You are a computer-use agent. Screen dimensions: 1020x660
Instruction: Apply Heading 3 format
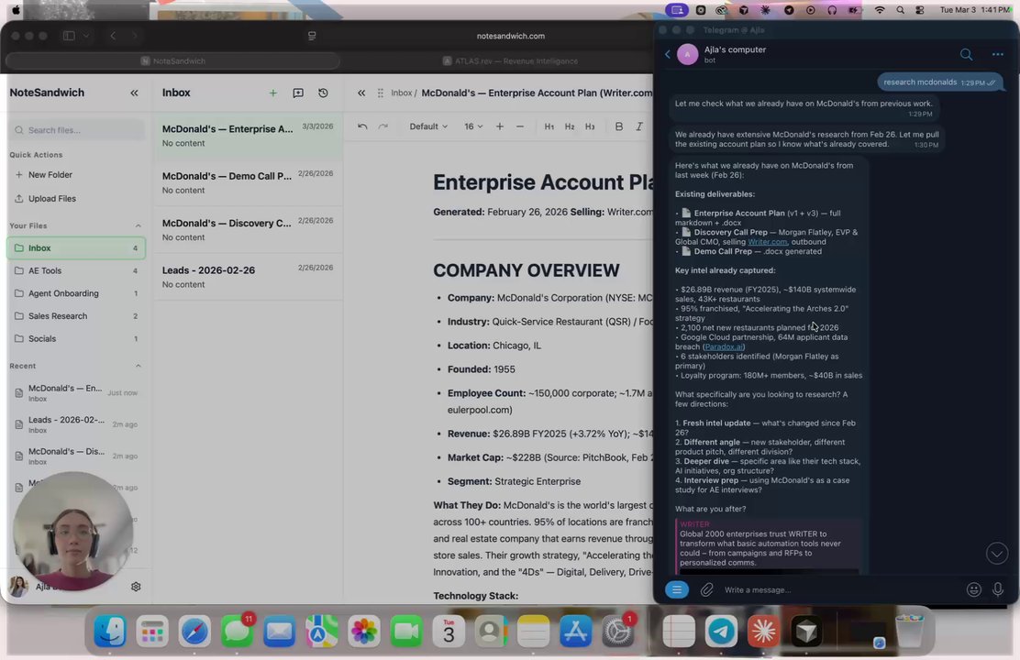coord(590,126)
